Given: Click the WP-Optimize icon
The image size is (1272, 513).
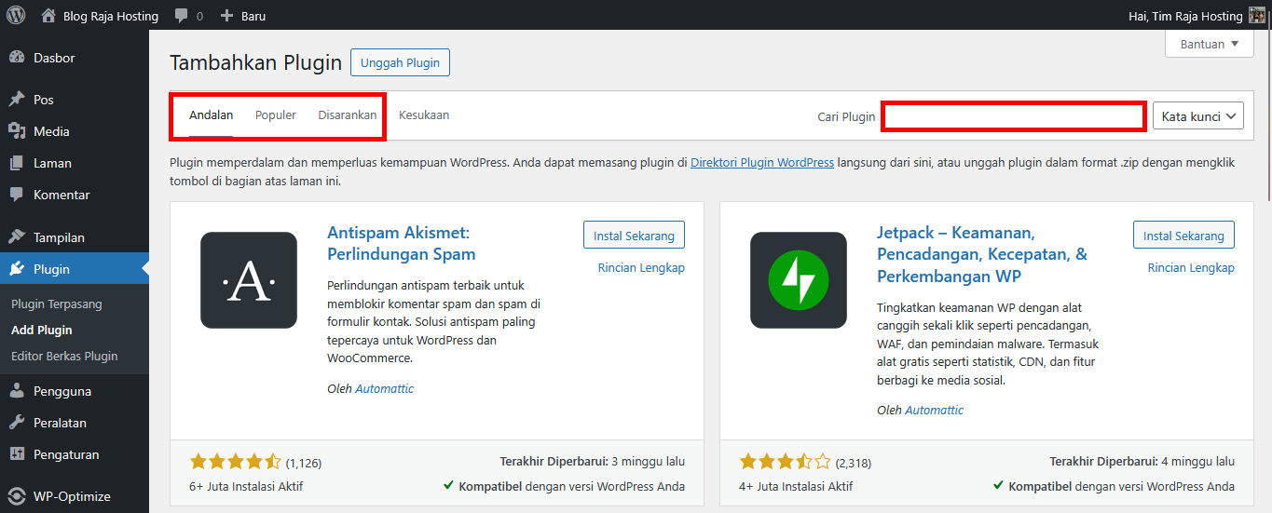Looking at the screenshot, I should (17, 496).
